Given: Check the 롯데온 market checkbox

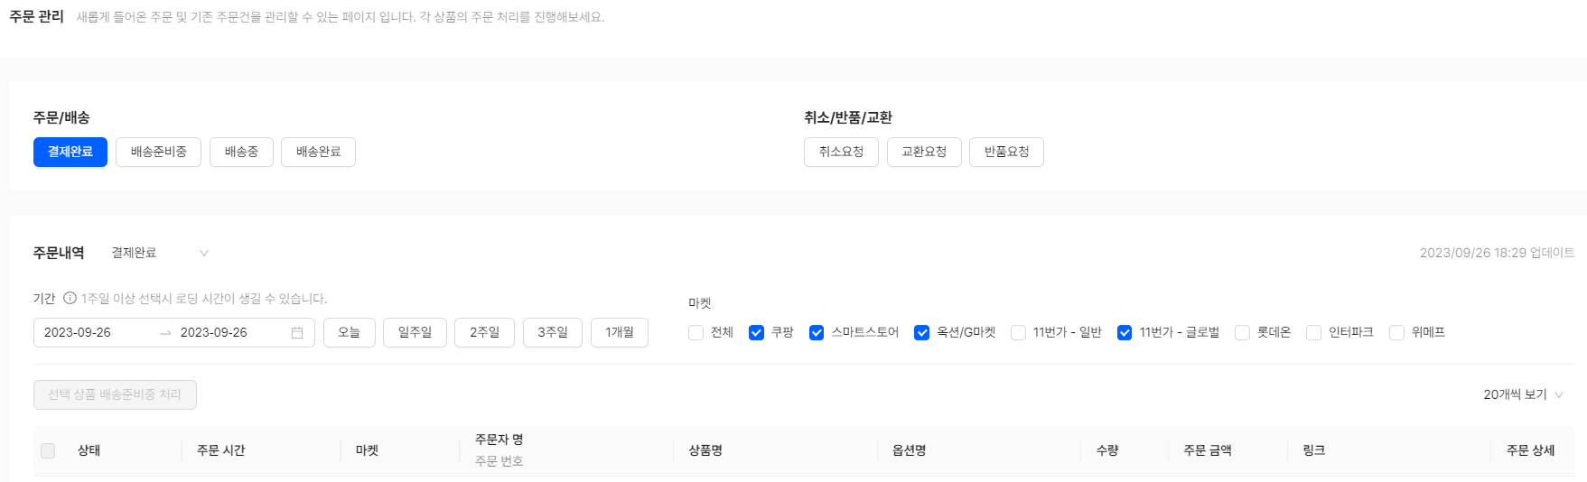Looking at the screenshot, I should (x=1242, y=333).
